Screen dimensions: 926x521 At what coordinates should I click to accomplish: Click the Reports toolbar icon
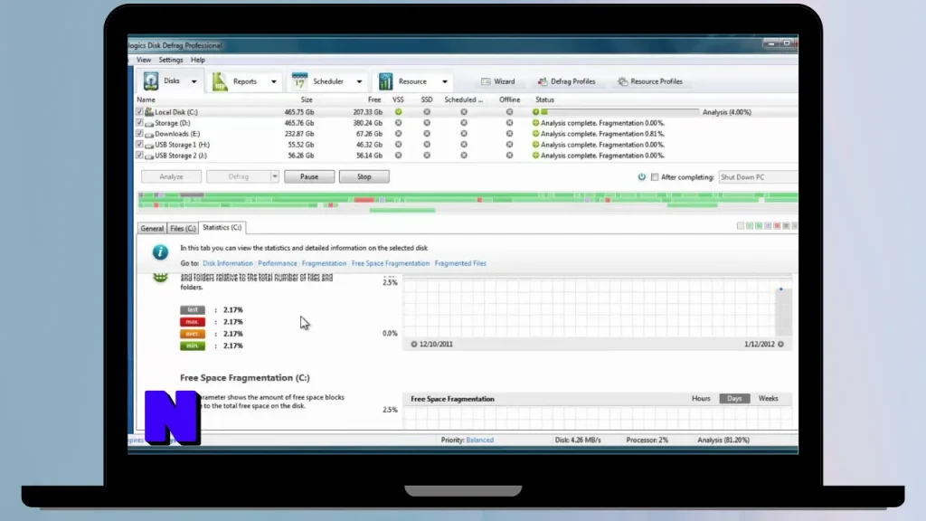point(221,81)
